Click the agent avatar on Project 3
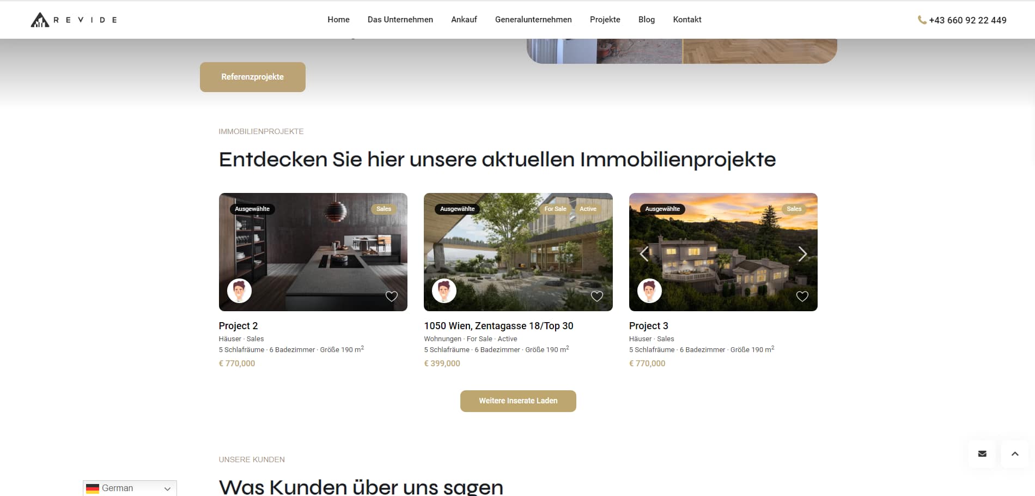Screen dimensions: 1035x496 click(649, 291)
